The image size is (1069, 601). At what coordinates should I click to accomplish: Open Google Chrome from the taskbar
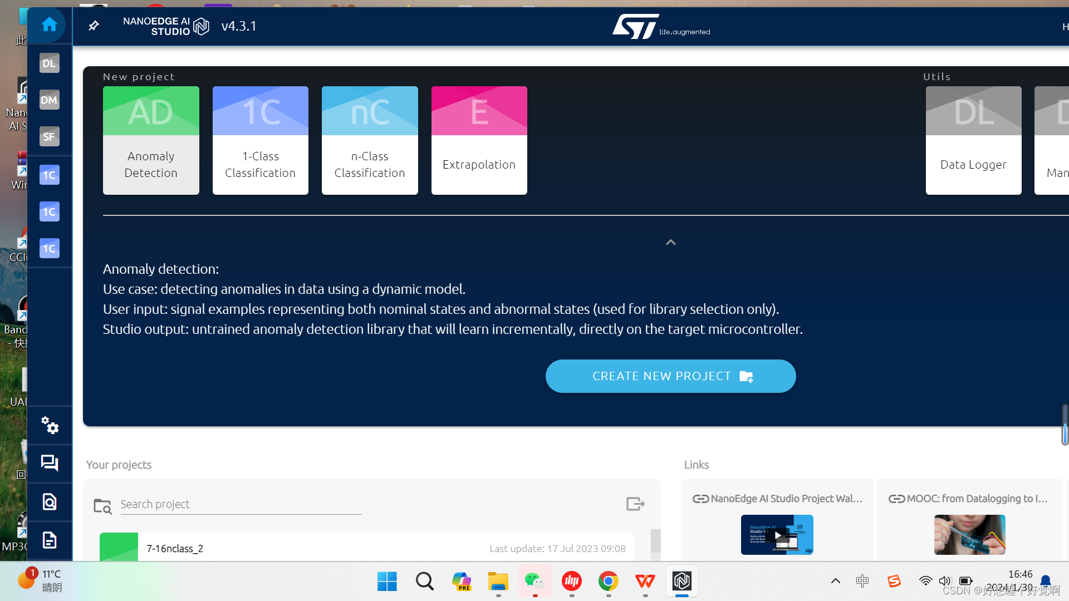(609, 582)
